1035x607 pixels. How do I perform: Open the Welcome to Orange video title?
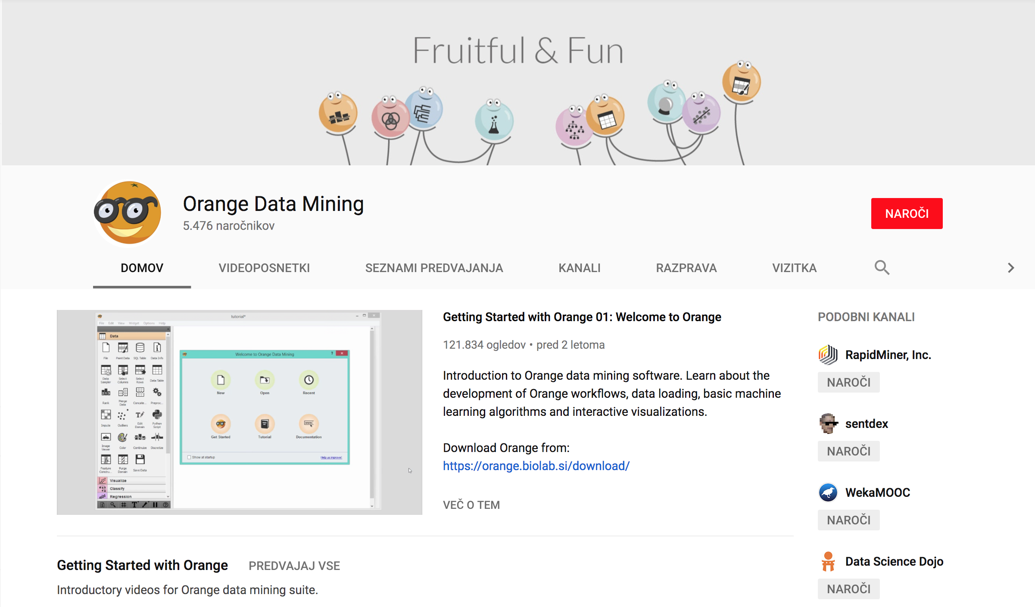[x=582, y=317]
